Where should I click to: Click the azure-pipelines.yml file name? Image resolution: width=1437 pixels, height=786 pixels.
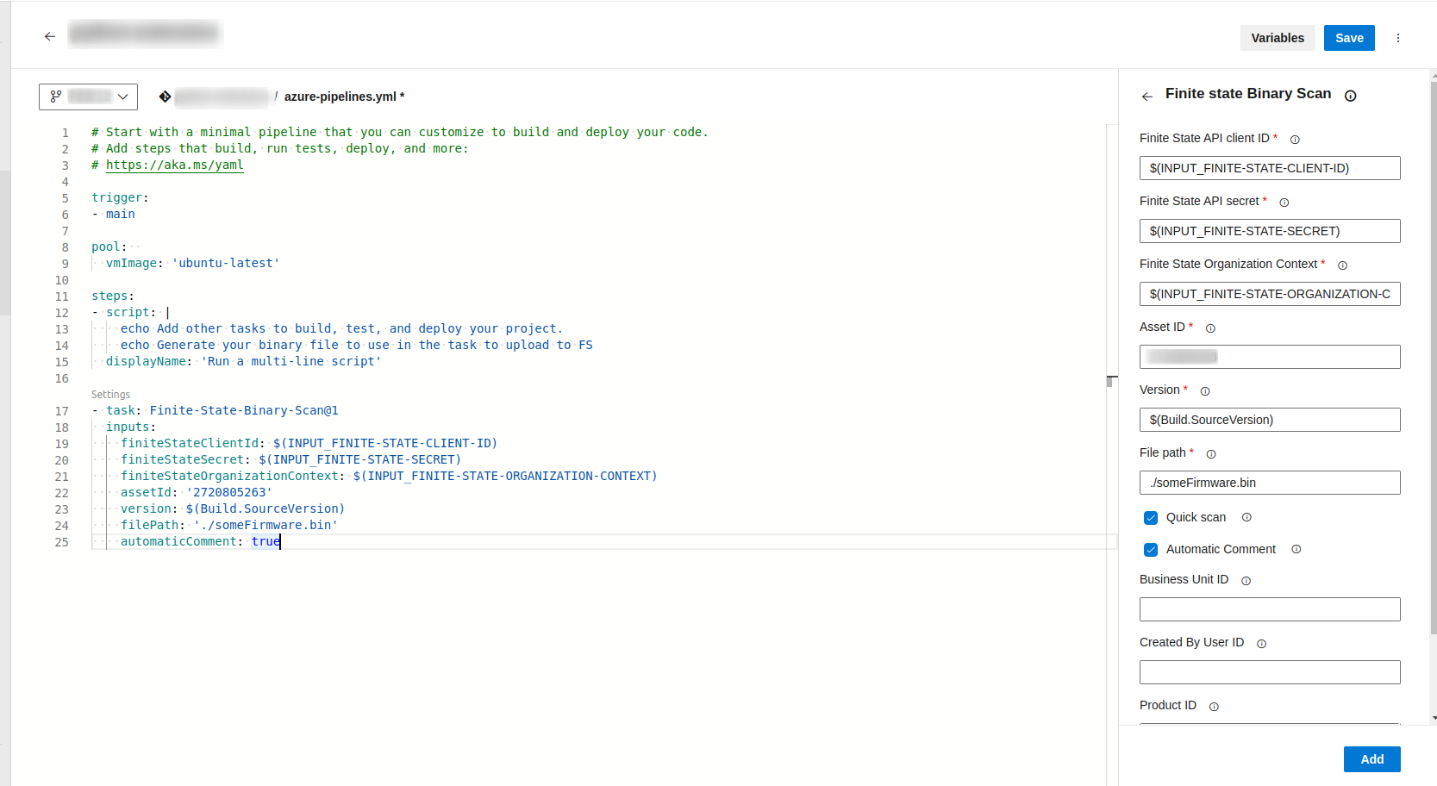[344, 97]
